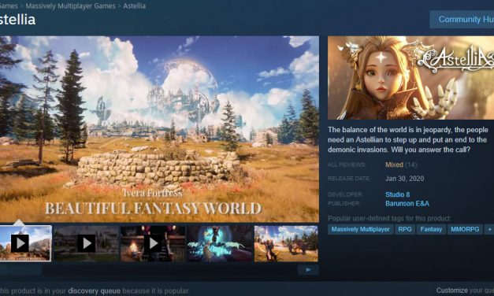Click the Customize your queue link
Image resolution: width=494 pixels, height=296 pixels.
[451, 290]
